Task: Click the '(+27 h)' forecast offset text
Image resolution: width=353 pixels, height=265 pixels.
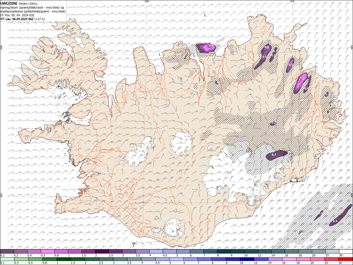Action: 40,19
